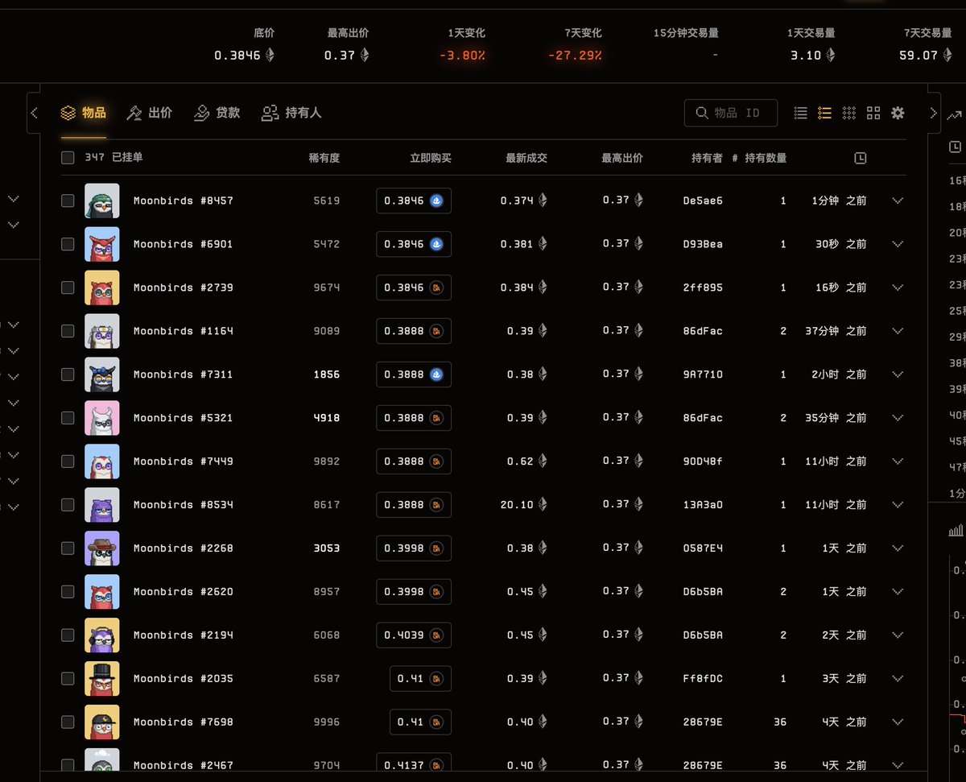Expand the Moonbirds #7698 row chevron
The image size is (966, 782).
tap(898, 722)
